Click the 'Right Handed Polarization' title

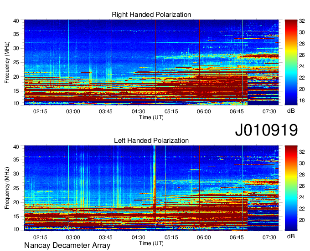coord(151,15)
